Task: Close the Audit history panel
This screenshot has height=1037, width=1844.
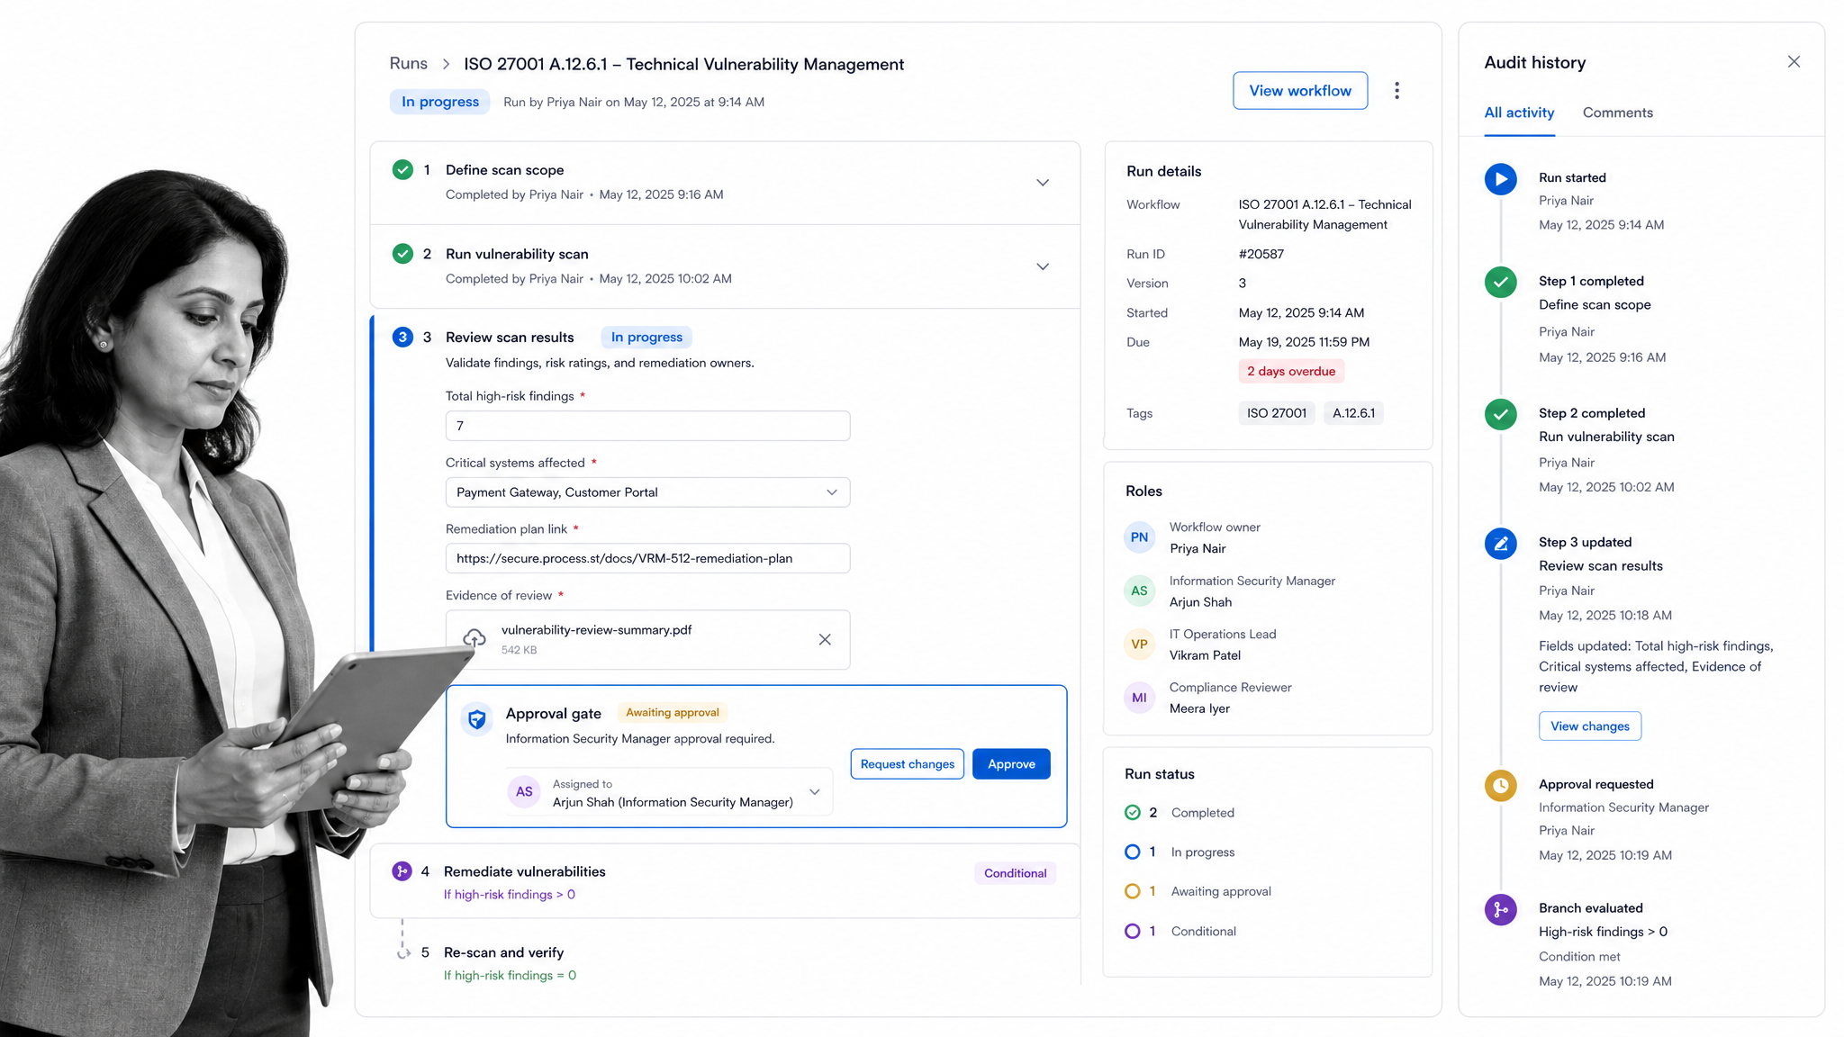Action: pyautogui.click(x=1794, y=62)
